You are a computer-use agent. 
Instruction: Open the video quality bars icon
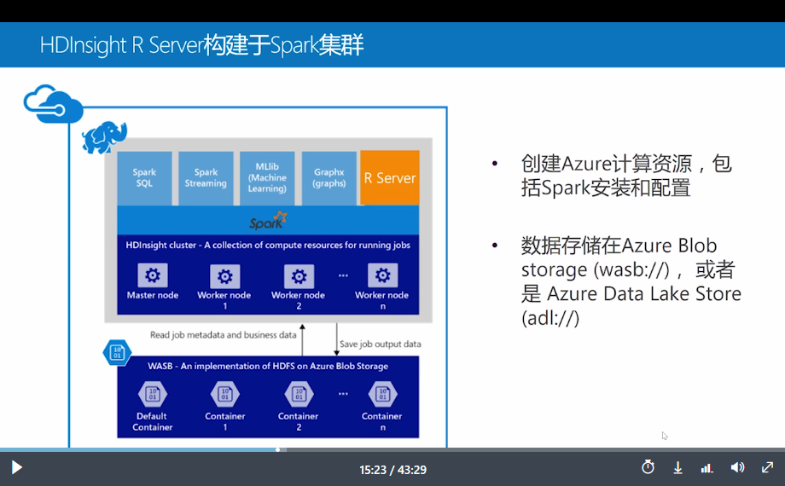point(706,468)
